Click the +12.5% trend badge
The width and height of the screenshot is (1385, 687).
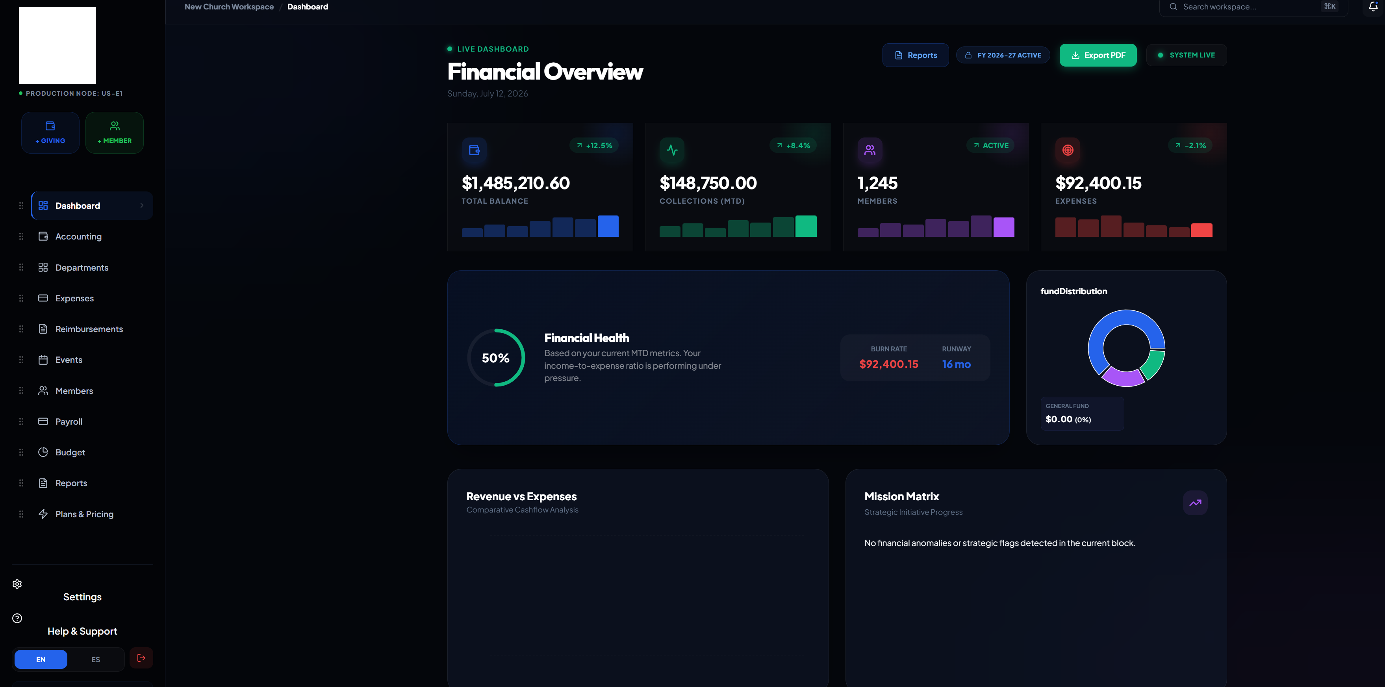tap(594, 145)
